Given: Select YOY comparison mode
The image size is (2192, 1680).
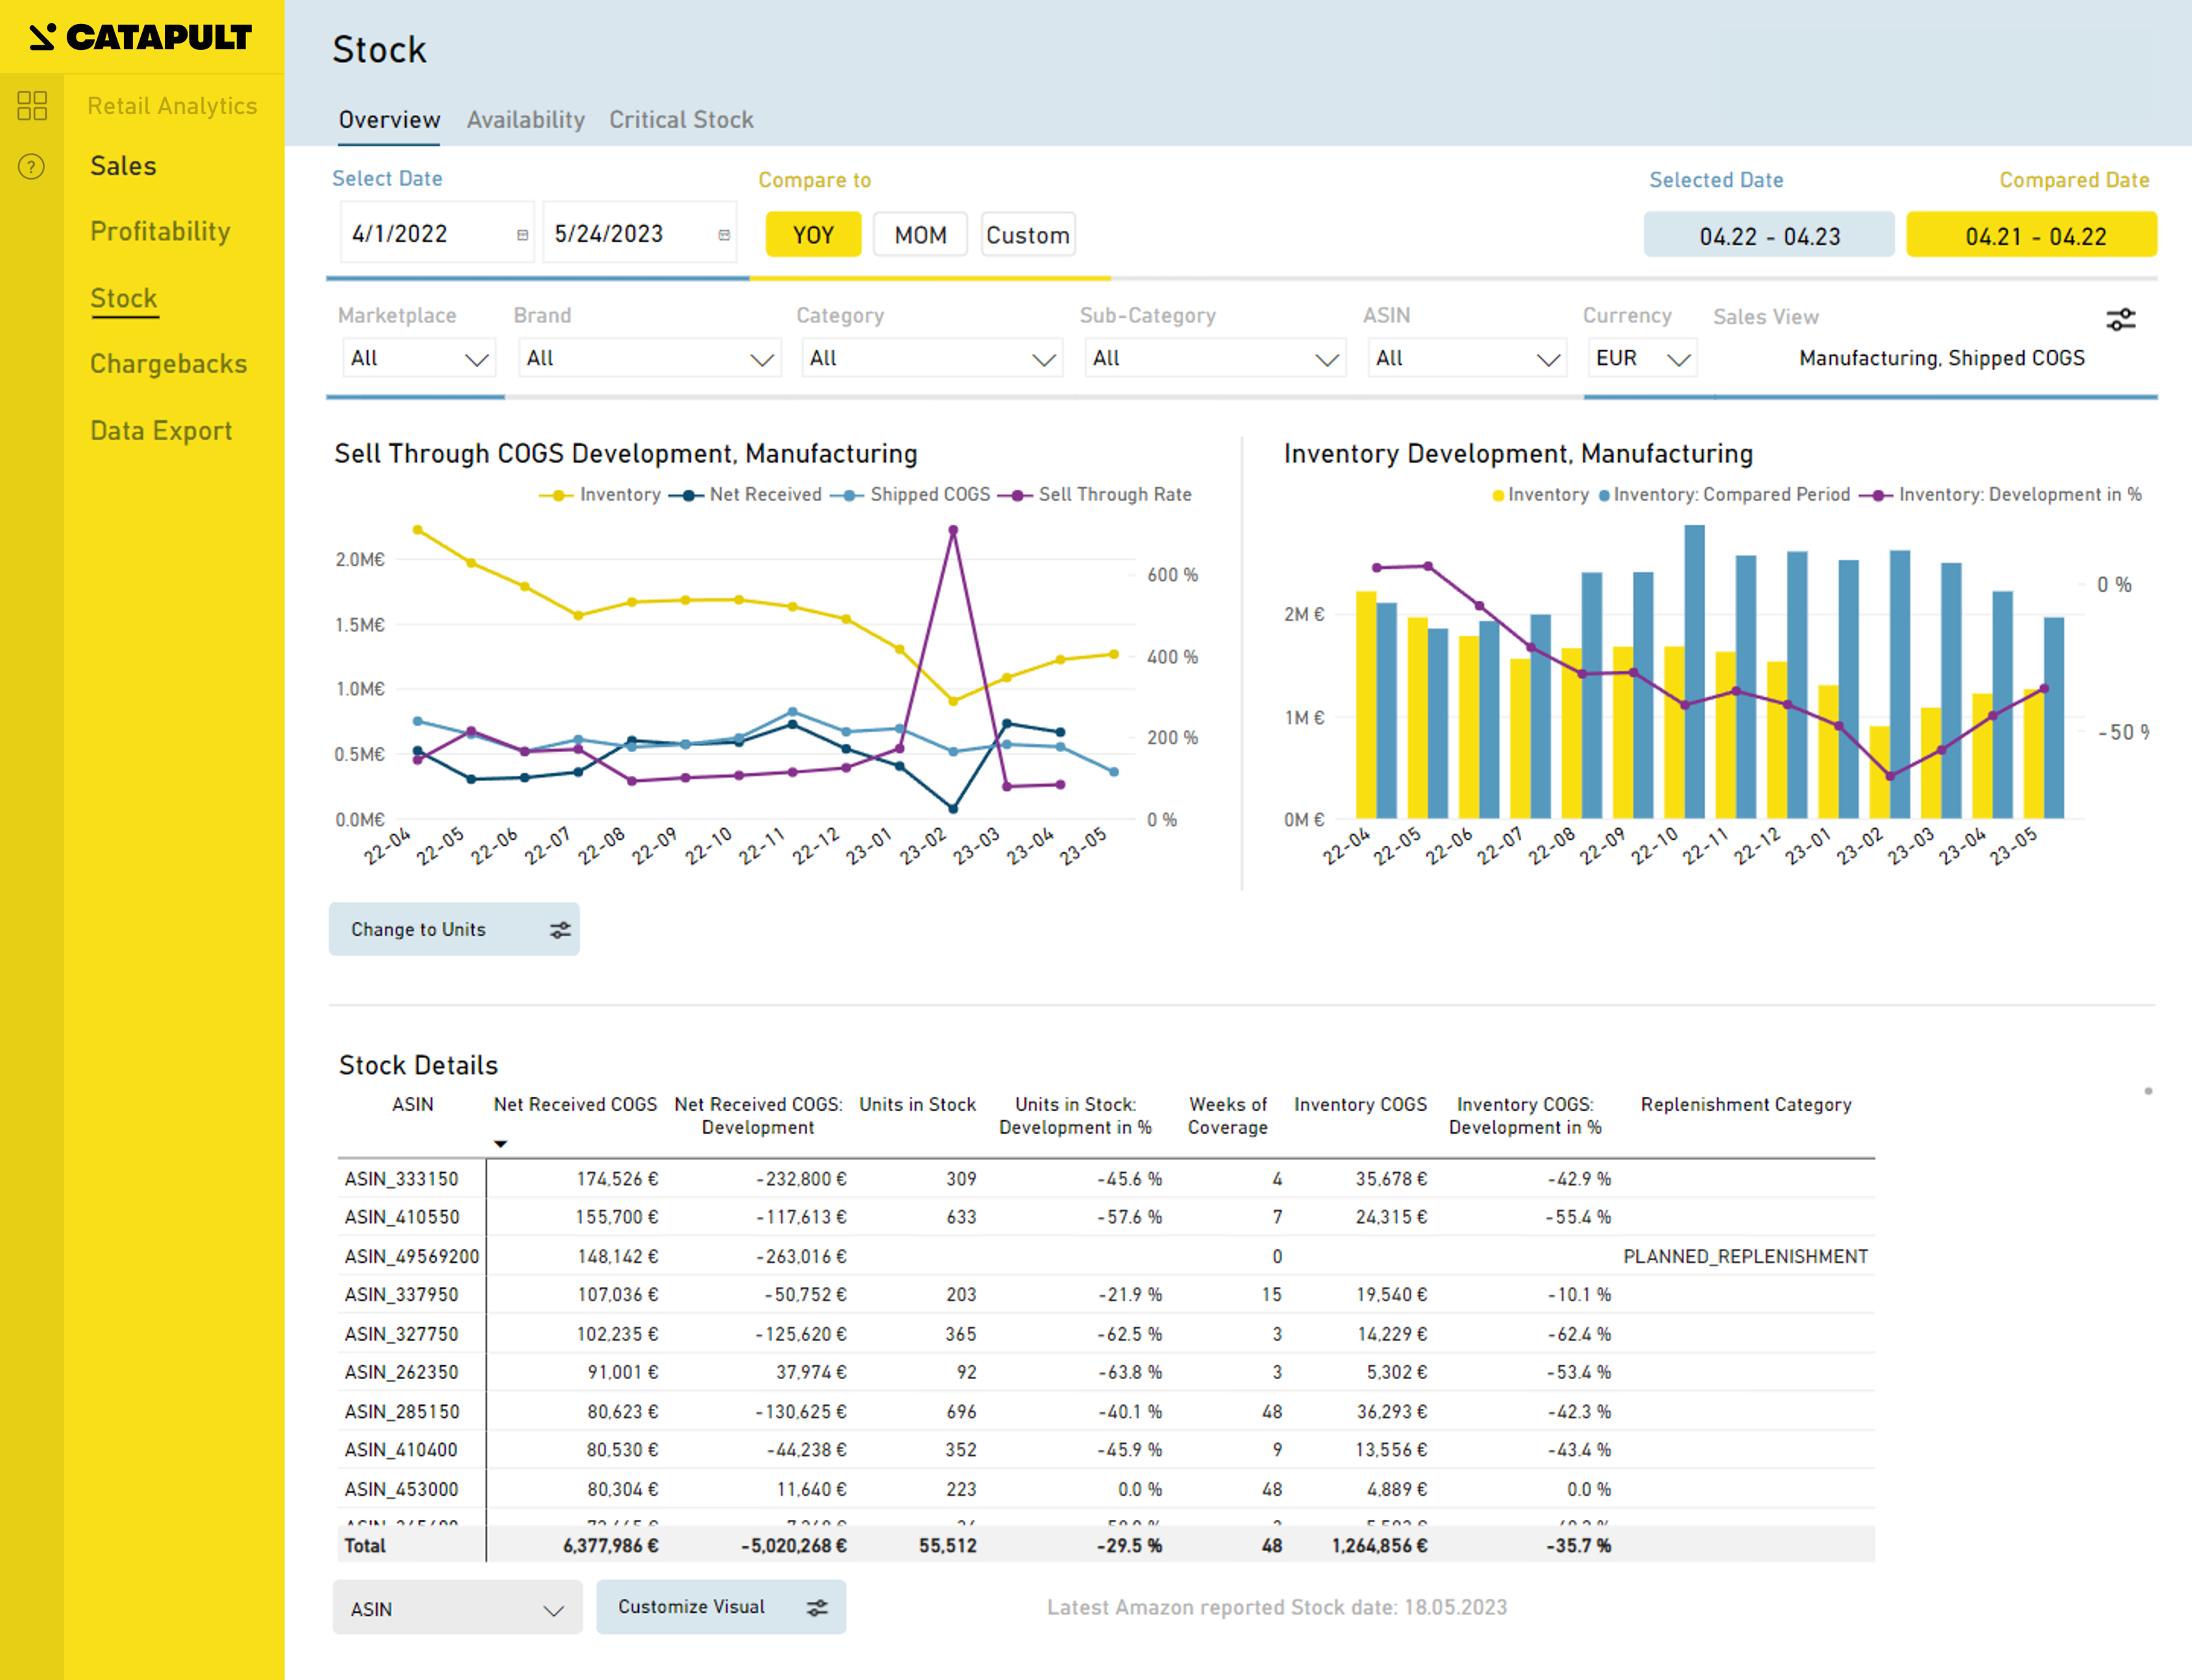Looking at the screenshot, I should (812, 235).
